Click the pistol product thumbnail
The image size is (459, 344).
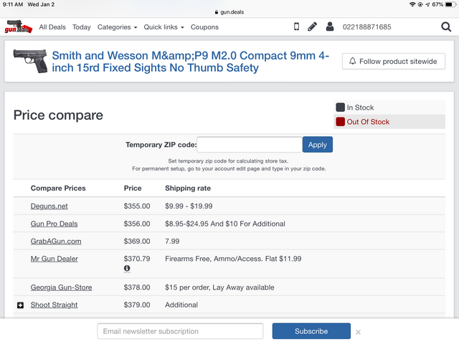pyautogui.click(x=30, y=61)
